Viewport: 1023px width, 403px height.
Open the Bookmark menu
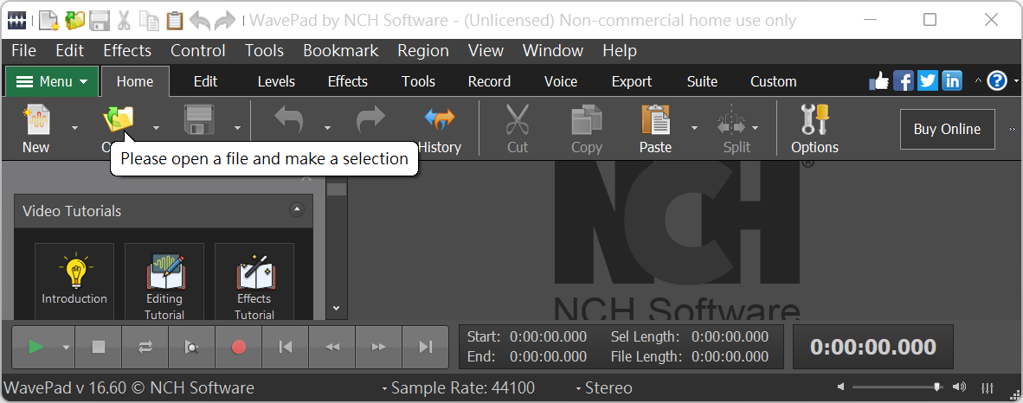(x=340, y=51)
